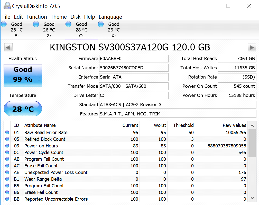Image resolution: width=259 pixels, height=205 pixels.
Task: Click the blue health dot beside Raw Read Error Rate
Action: 7,133
